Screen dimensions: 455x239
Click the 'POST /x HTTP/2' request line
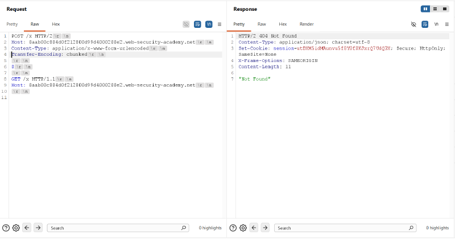32,36
